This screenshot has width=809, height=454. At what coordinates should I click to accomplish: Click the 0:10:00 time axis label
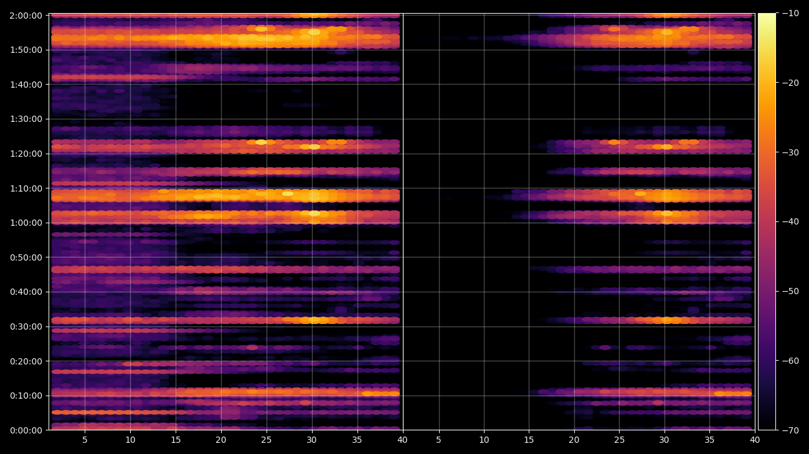click(26, 396)
